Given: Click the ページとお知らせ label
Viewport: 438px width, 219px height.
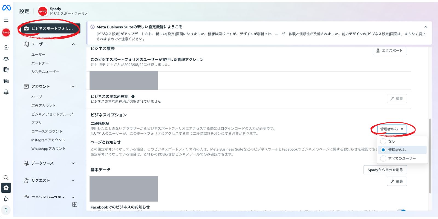Looking at the screenshot, I should point(106,142).
